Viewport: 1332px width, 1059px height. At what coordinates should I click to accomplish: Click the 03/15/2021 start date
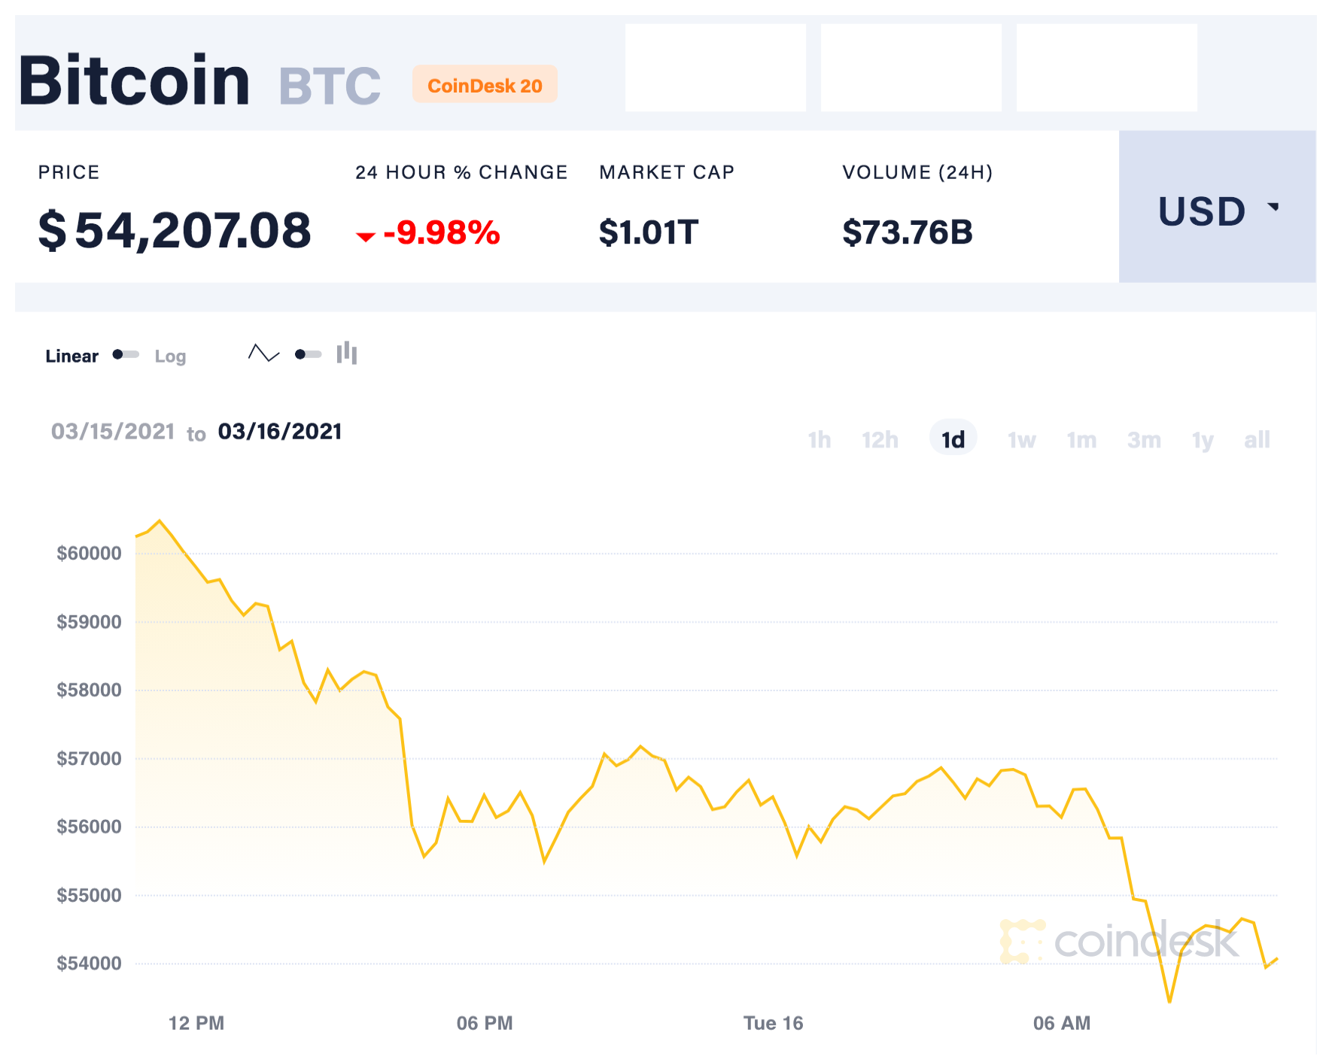113,432
